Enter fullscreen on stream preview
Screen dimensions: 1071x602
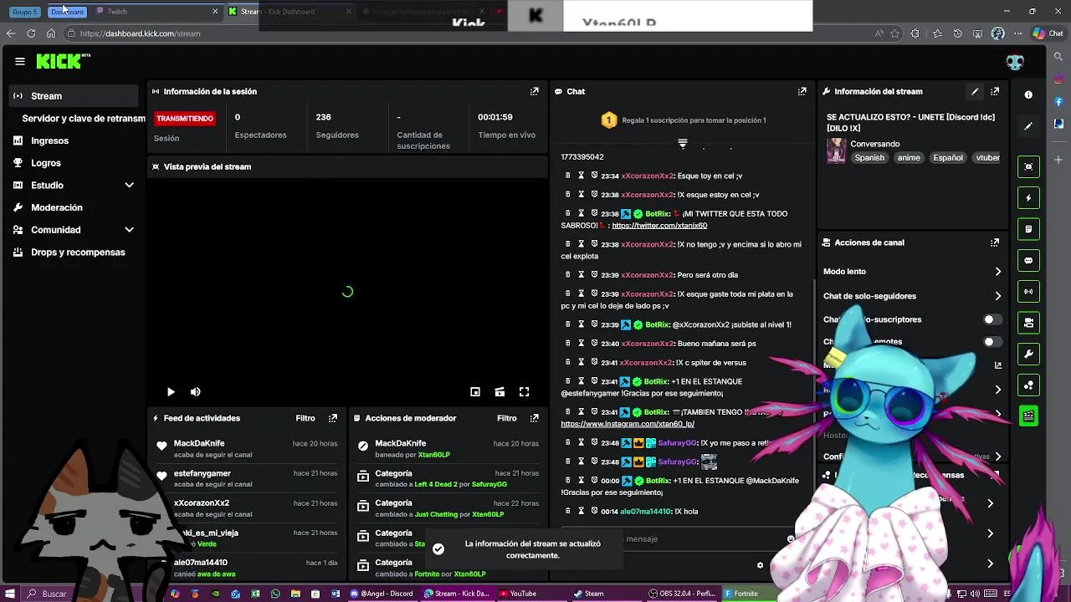coord(525,392)
